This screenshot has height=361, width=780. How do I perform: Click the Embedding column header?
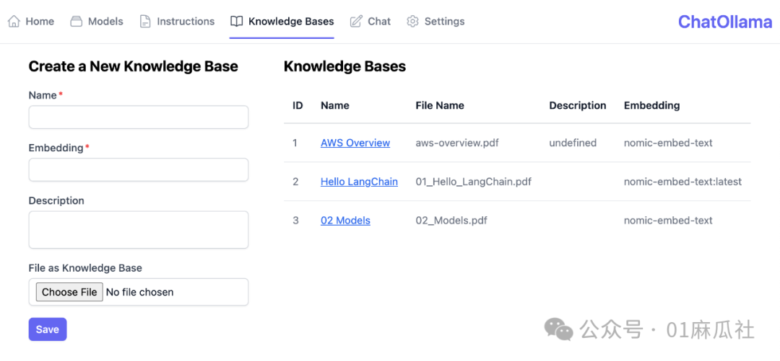[651, 105]
